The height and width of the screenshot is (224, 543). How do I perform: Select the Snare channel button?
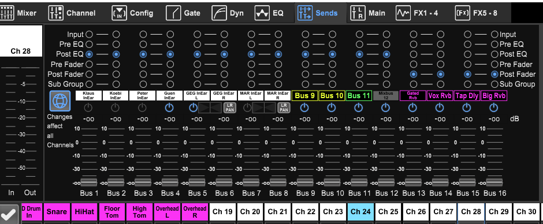(x=57, y=212)
